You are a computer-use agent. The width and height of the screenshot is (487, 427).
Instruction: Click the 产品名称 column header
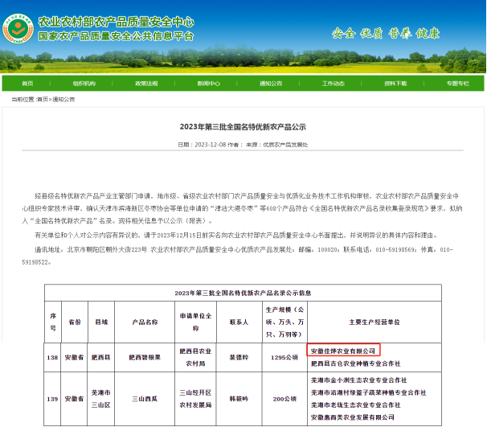pyautogui.click(x=145, y=322)
